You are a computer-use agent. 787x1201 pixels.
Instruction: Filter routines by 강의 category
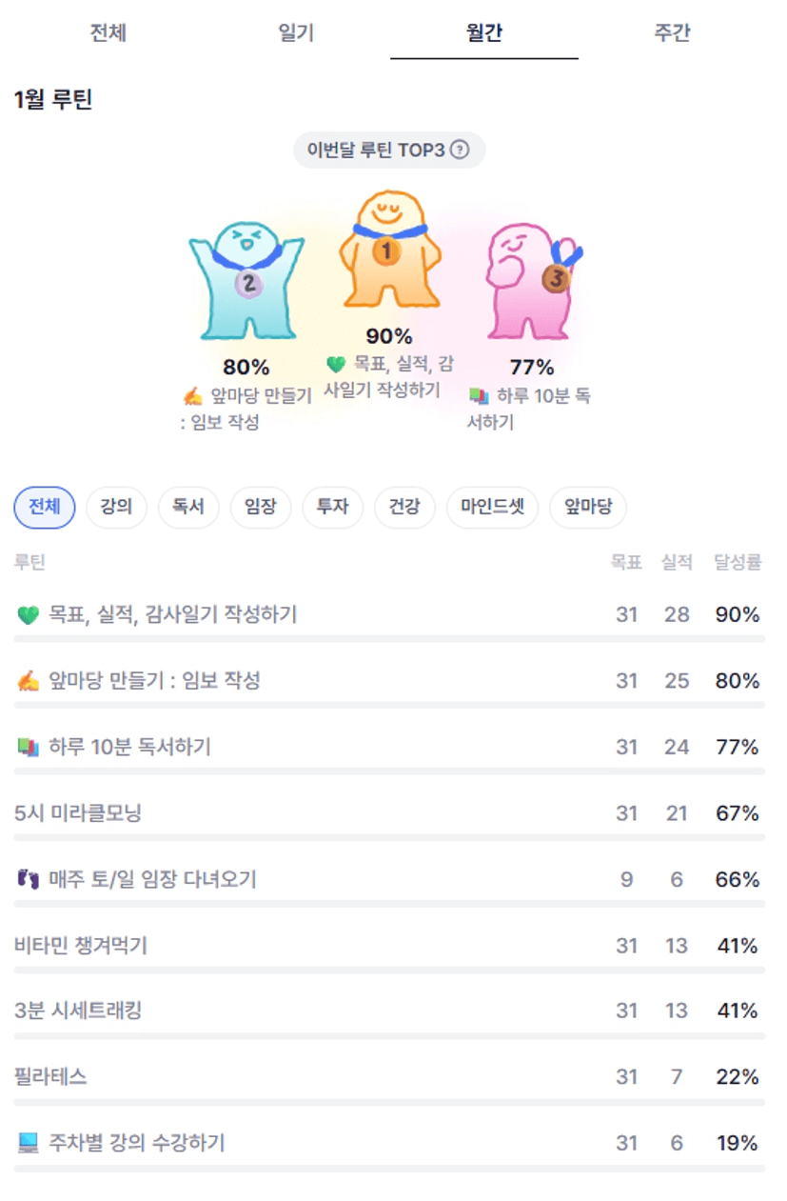(x=116, y=507)
